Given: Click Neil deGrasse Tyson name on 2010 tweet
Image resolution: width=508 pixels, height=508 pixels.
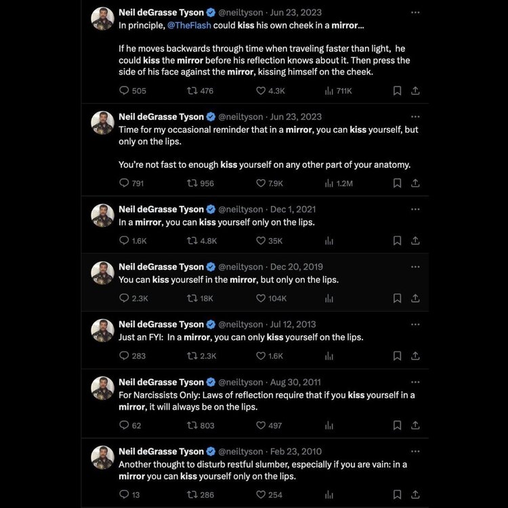Looking at the screenshot, I should pos(161,452).
